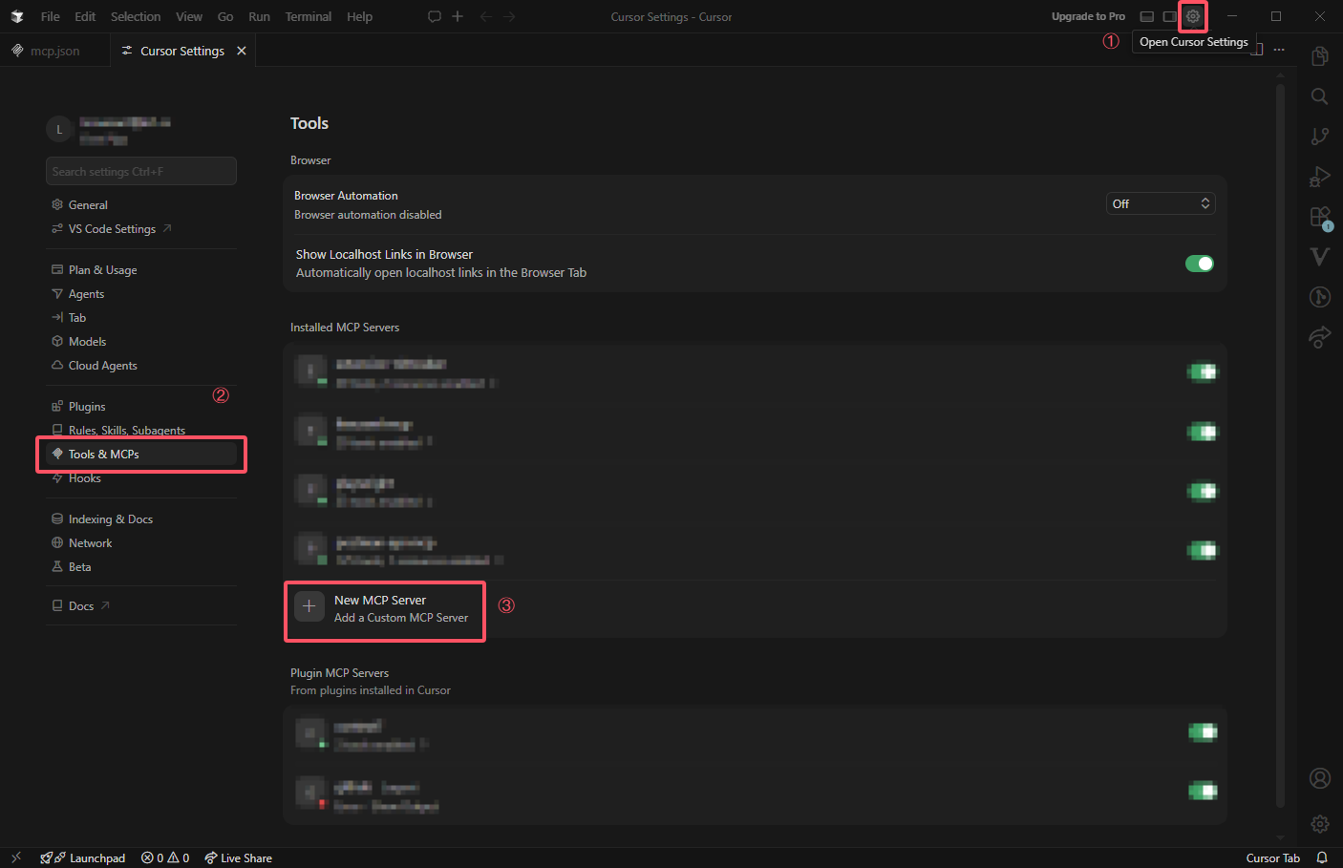Toggle the third installed MCP server switch

pyautogui.click(x=1203, y=491)
